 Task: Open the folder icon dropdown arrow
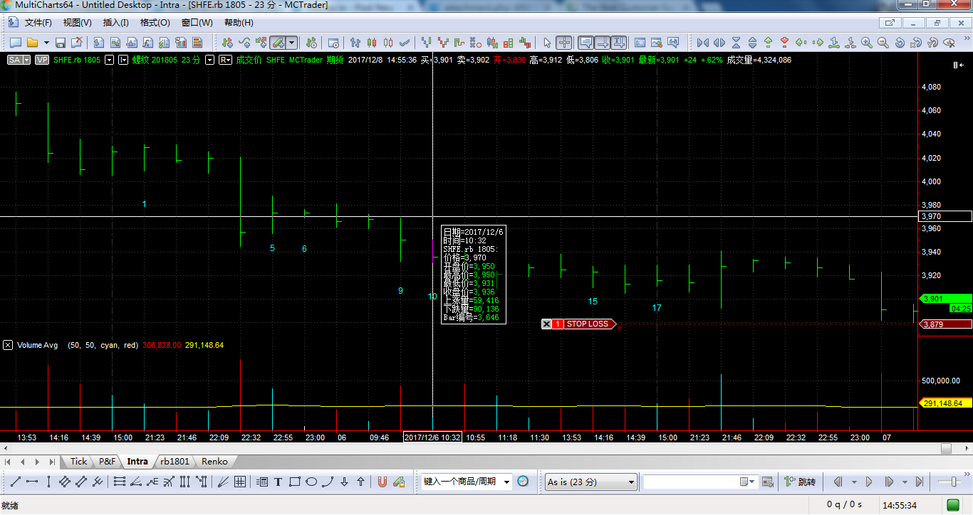click(46, 43)
